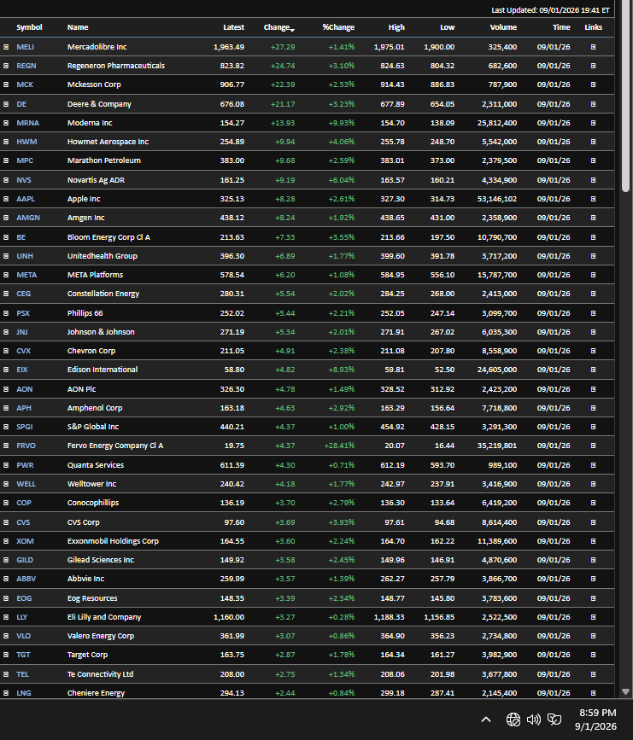Screen dimensions: 633x740
Task: Sort table by Volume column header
Action: pyautogui.click(x=503, y=27)
